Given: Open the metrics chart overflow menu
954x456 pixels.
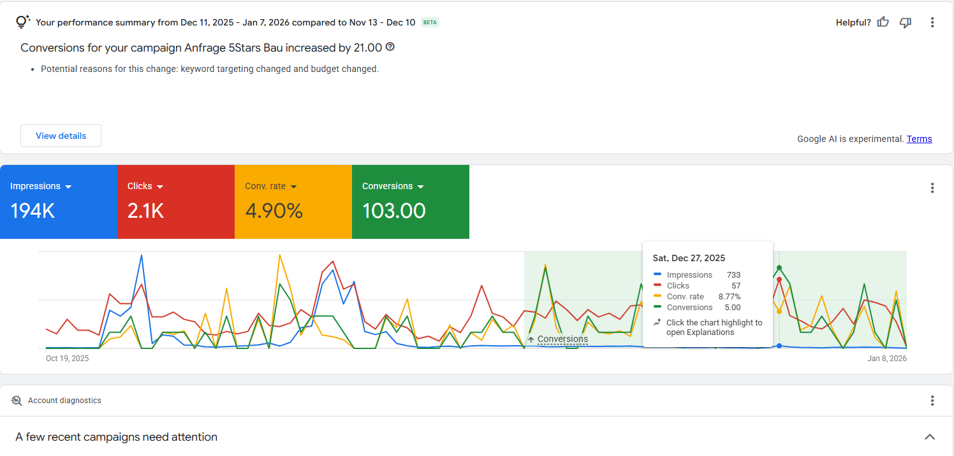Looking at the screenshot, I should [x=932, y=188].
